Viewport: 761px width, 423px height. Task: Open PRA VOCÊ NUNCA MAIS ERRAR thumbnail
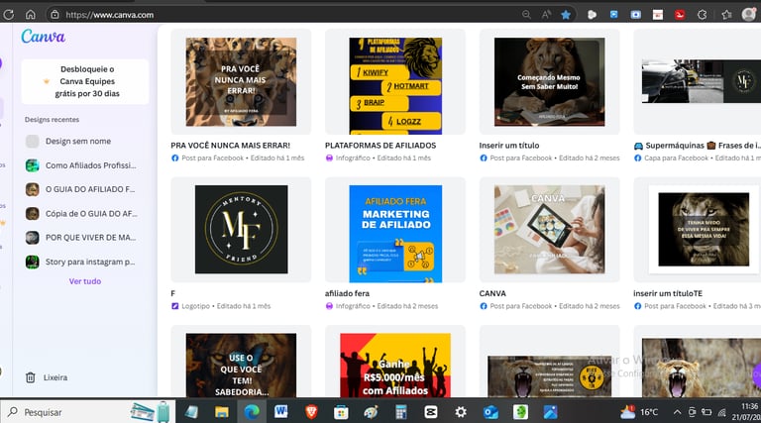pos(241,81)
